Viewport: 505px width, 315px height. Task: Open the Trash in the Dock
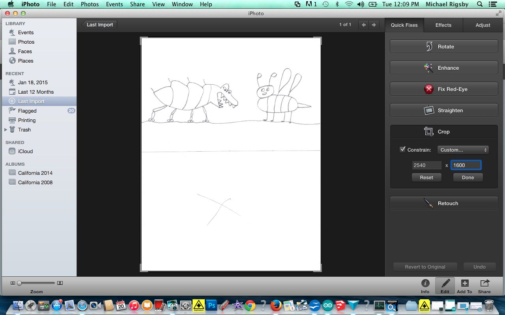point(489,305)
